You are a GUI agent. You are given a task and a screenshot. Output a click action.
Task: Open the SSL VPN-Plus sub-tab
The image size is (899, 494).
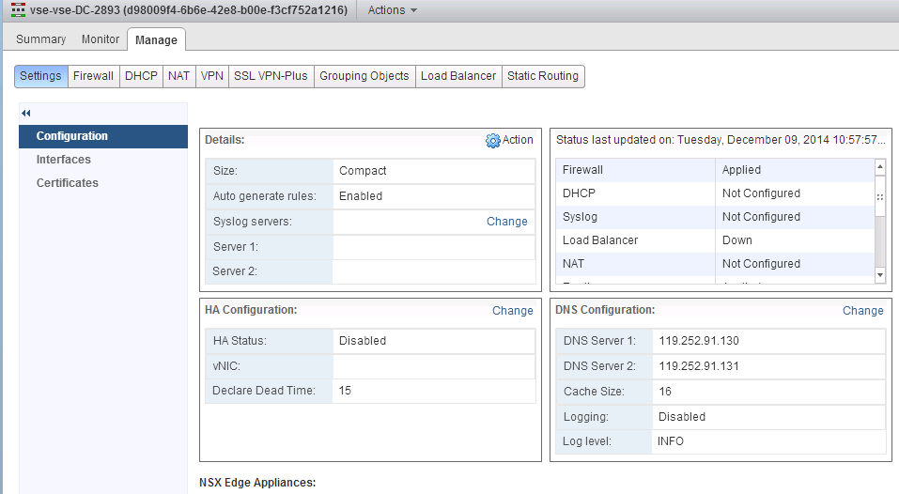271,76
